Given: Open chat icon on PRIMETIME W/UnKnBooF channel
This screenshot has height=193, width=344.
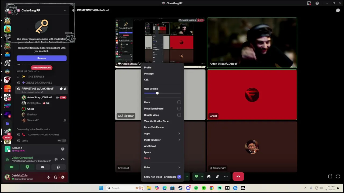Looking at the screenshot, I should 61,89.
